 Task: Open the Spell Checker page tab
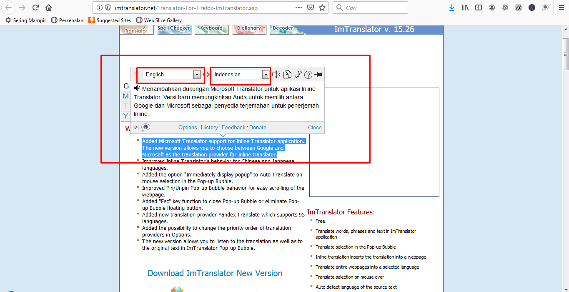174,30
